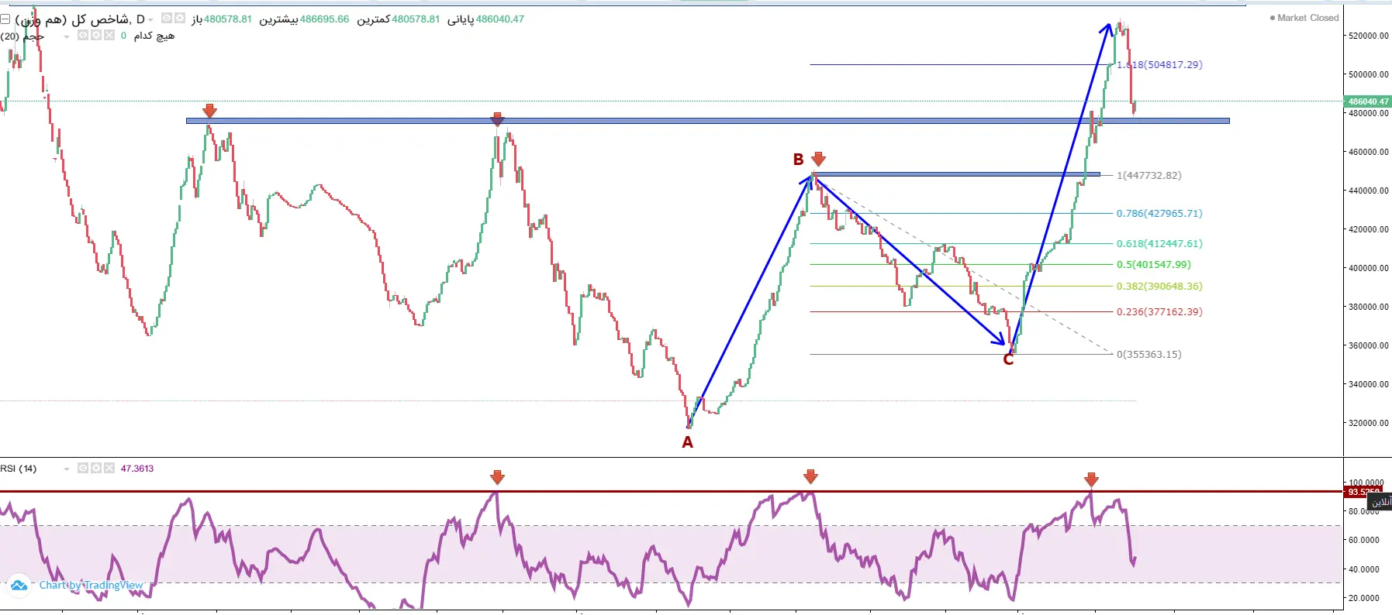Select Fibonacci label 0.618(412447.61)
1392x615 pixels.
click(x=1159, y=243)
